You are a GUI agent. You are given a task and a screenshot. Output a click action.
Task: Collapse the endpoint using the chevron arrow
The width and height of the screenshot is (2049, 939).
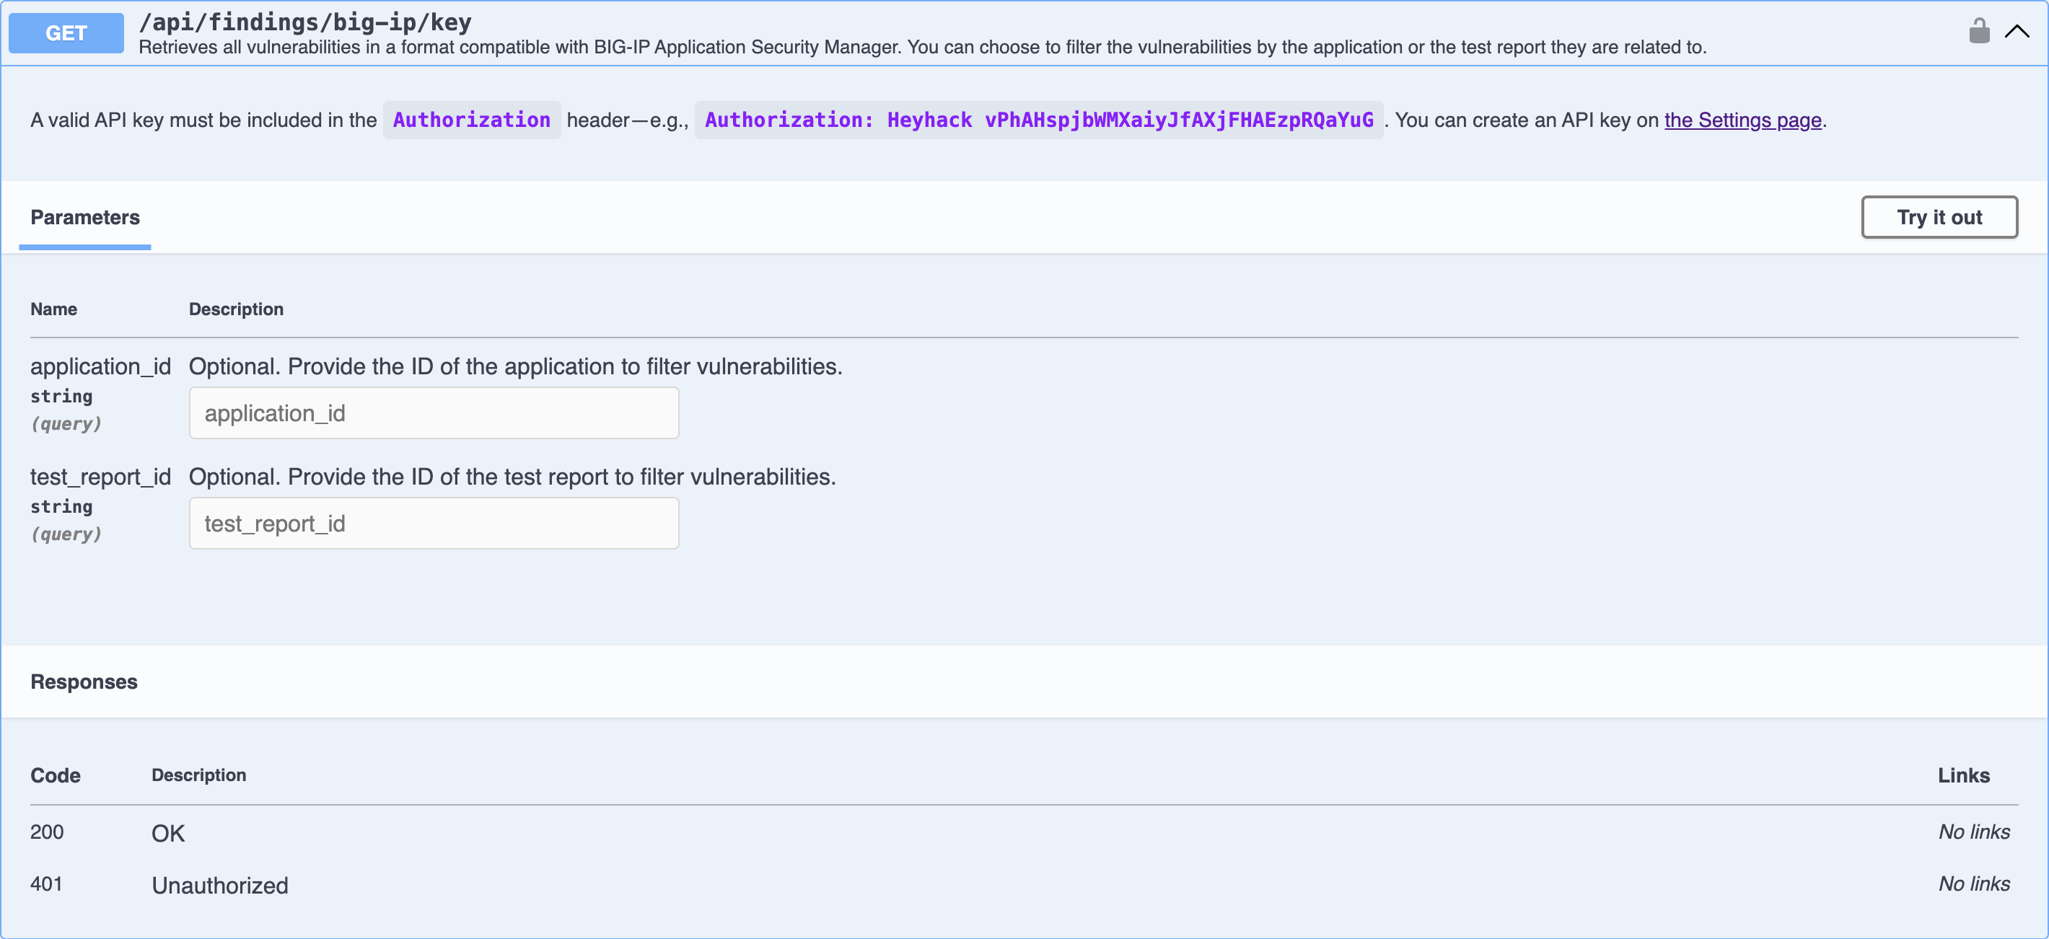[2018, 31]
